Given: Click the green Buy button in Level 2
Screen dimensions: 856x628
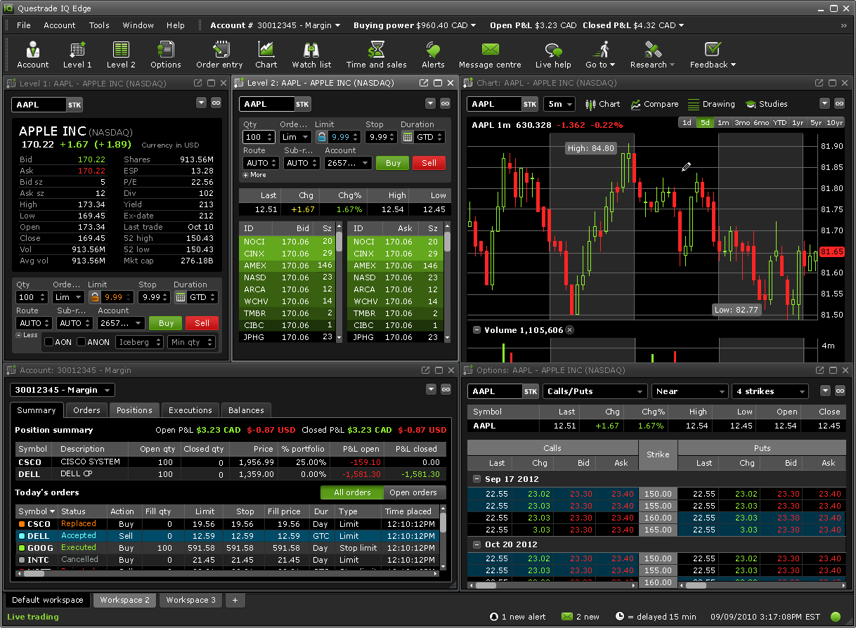Looking at the screenshot, I should pyautogui.click(x=393, y=163).
